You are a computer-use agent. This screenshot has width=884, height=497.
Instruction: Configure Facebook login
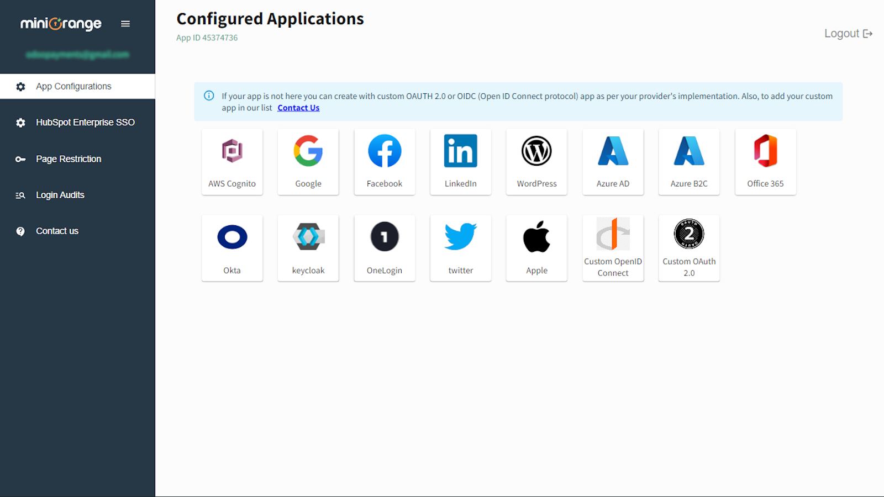[x=384, y=162]
